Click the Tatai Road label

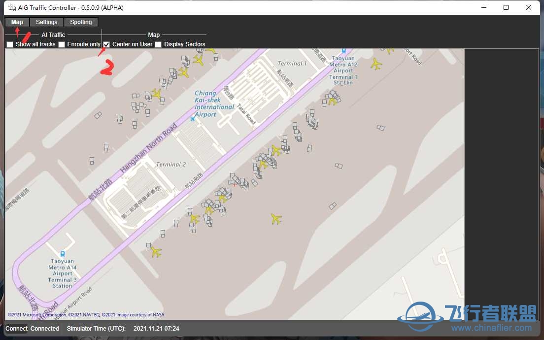tap(246, 114)
